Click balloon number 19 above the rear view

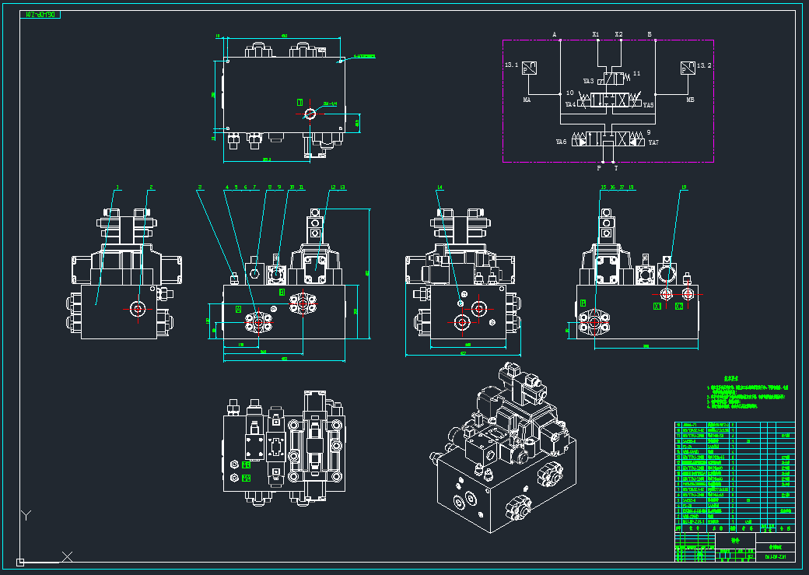684,188
